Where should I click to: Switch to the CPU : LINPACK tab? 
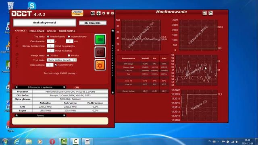tap(37, 31)
